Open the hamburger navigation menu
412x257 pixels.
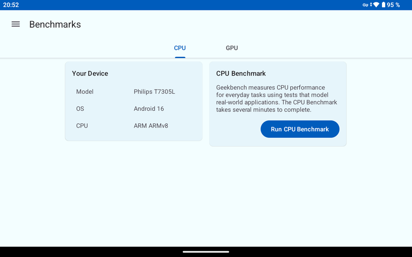point(16,24)
